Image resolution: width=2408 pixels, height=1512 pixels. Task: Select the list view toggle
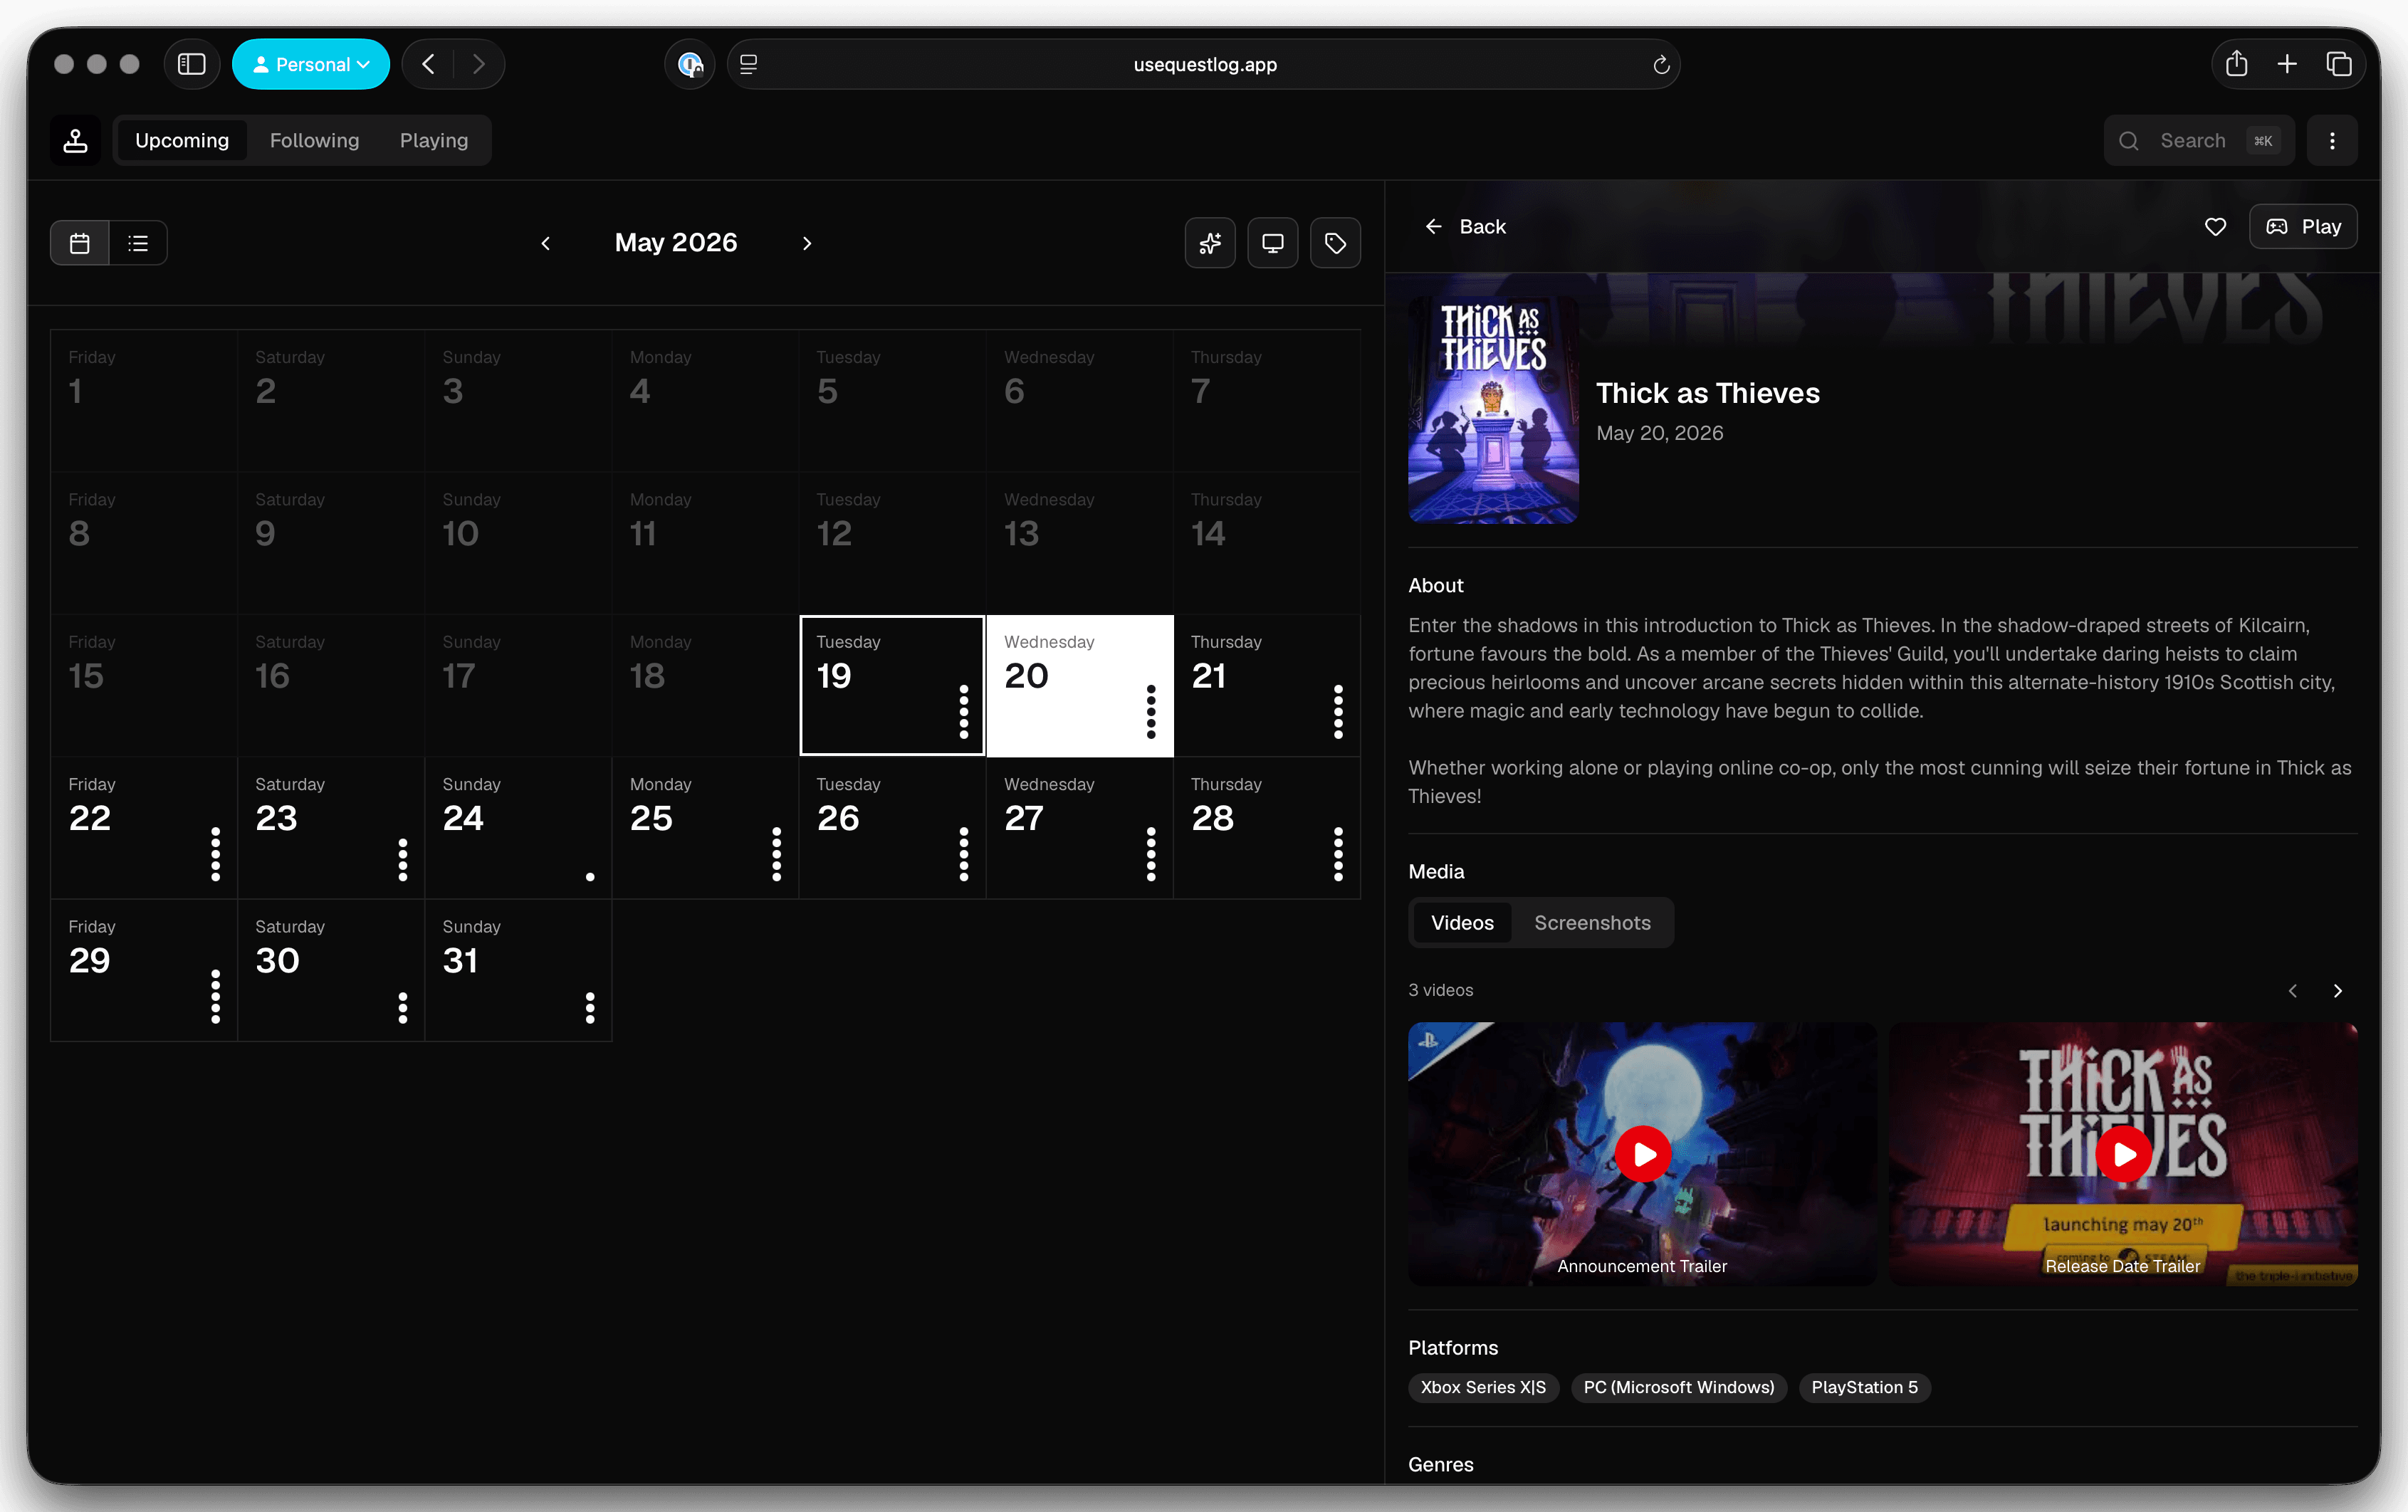138,243
